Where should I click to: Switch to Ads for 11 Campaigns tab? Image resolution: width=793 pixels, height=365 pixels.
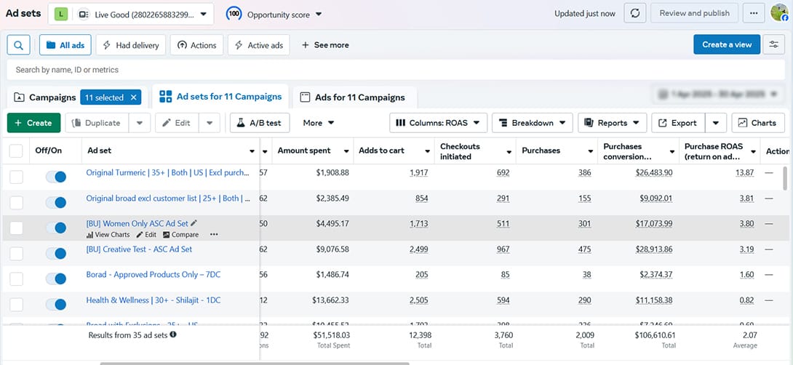click(353, 97)
